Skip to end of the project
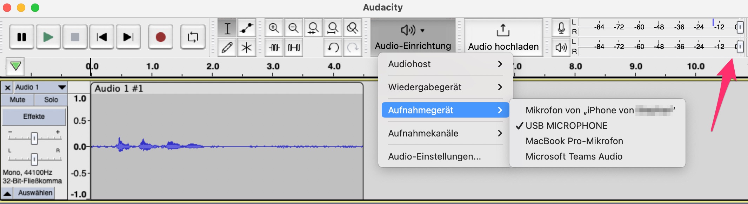The width and height of the screenshot is (748, 204). pyautogui.click(x=128, y=37)
